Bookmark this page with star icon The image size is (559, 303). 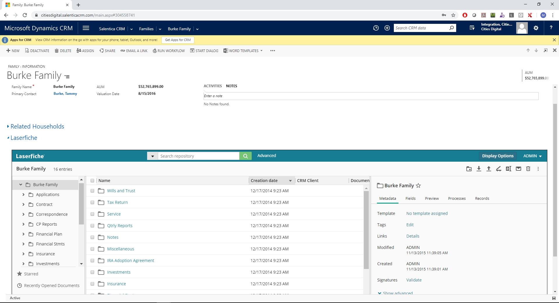pos(453,15)
